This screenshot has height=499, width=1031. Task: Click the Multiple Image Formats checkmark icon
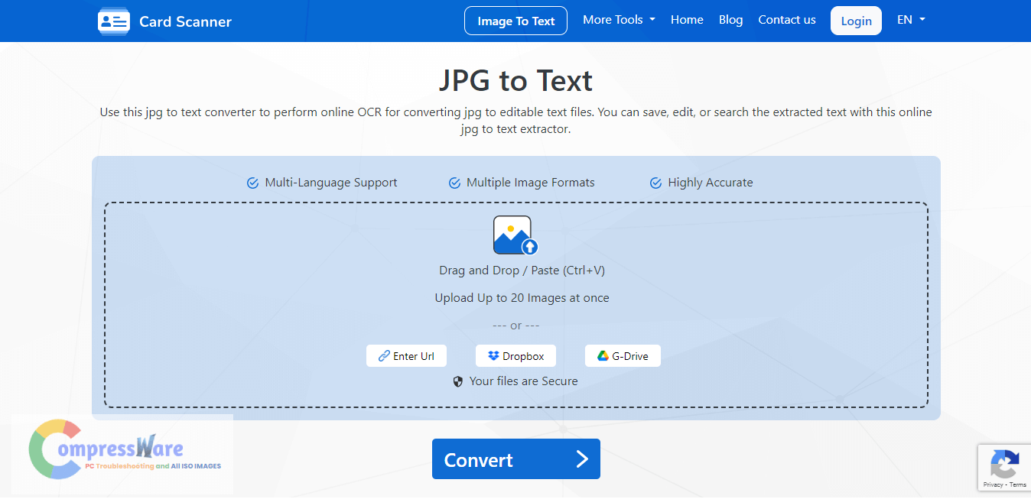[x=454, y=183]
